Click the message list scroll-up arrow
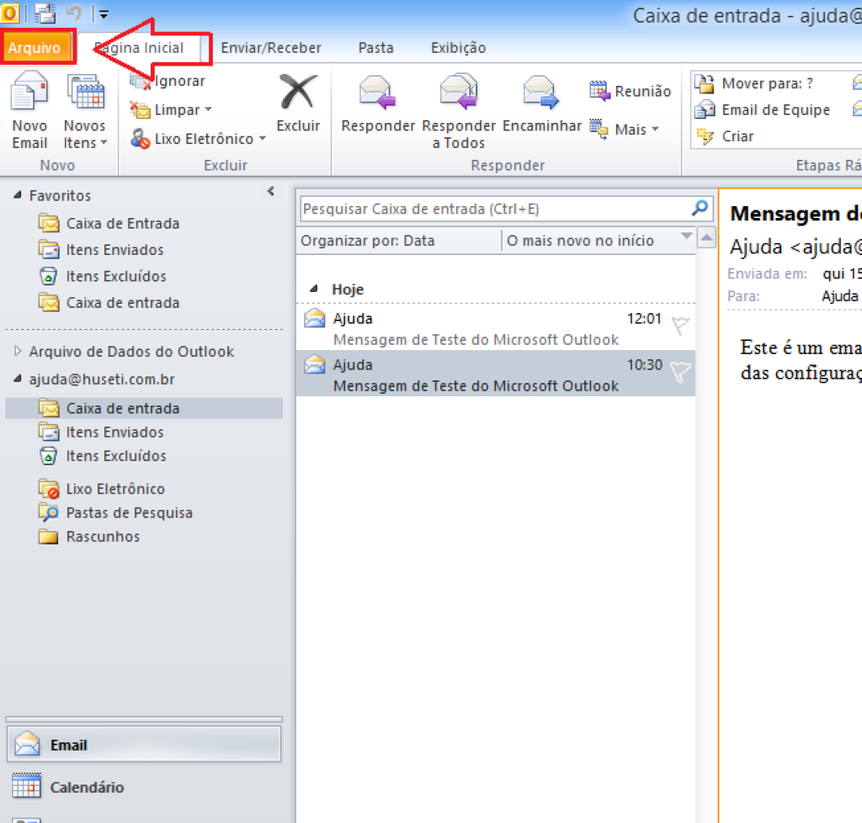862x823 pixels. (x=706, y=238)
